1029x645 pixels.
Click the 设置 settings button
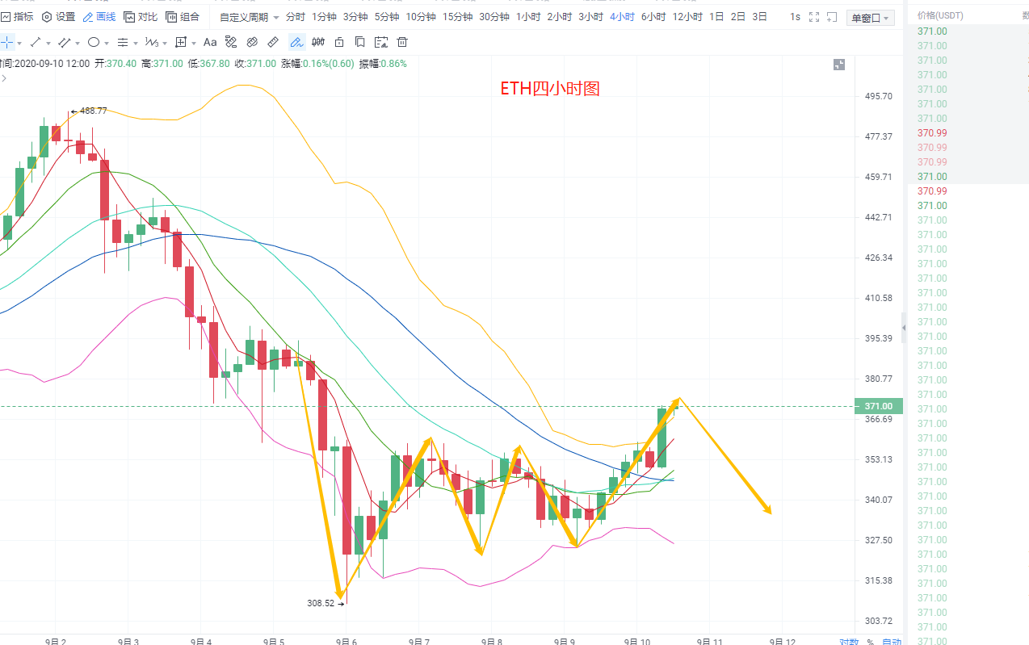[58, 17]
